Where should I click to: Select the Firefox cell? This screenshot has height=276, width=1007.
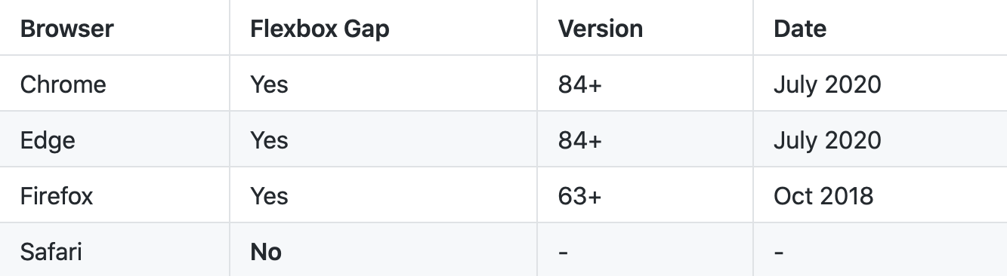coord(57,196)
